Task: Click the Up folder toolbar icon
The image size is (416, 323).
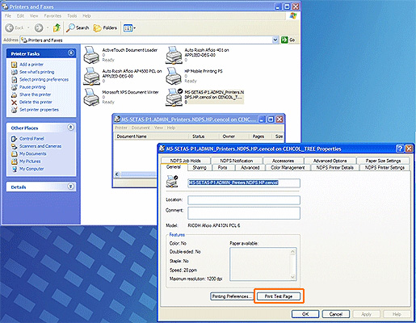Action: point(57,27)
